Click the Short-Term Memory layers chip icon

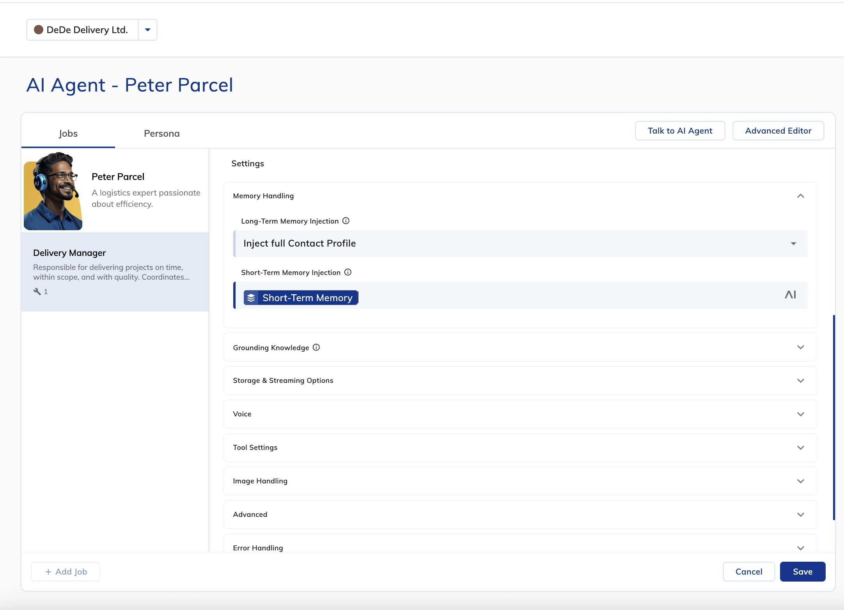click(x=251, y=298)
